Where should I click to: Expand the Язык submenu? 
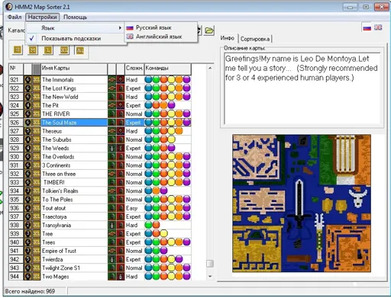coord(75,28)
